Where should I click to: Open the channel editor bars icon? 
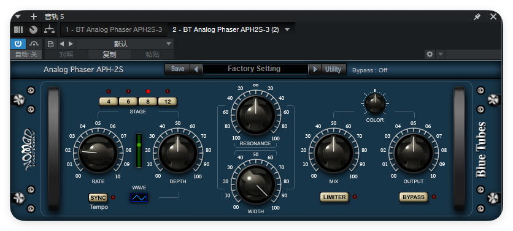[x=18, y=30]
